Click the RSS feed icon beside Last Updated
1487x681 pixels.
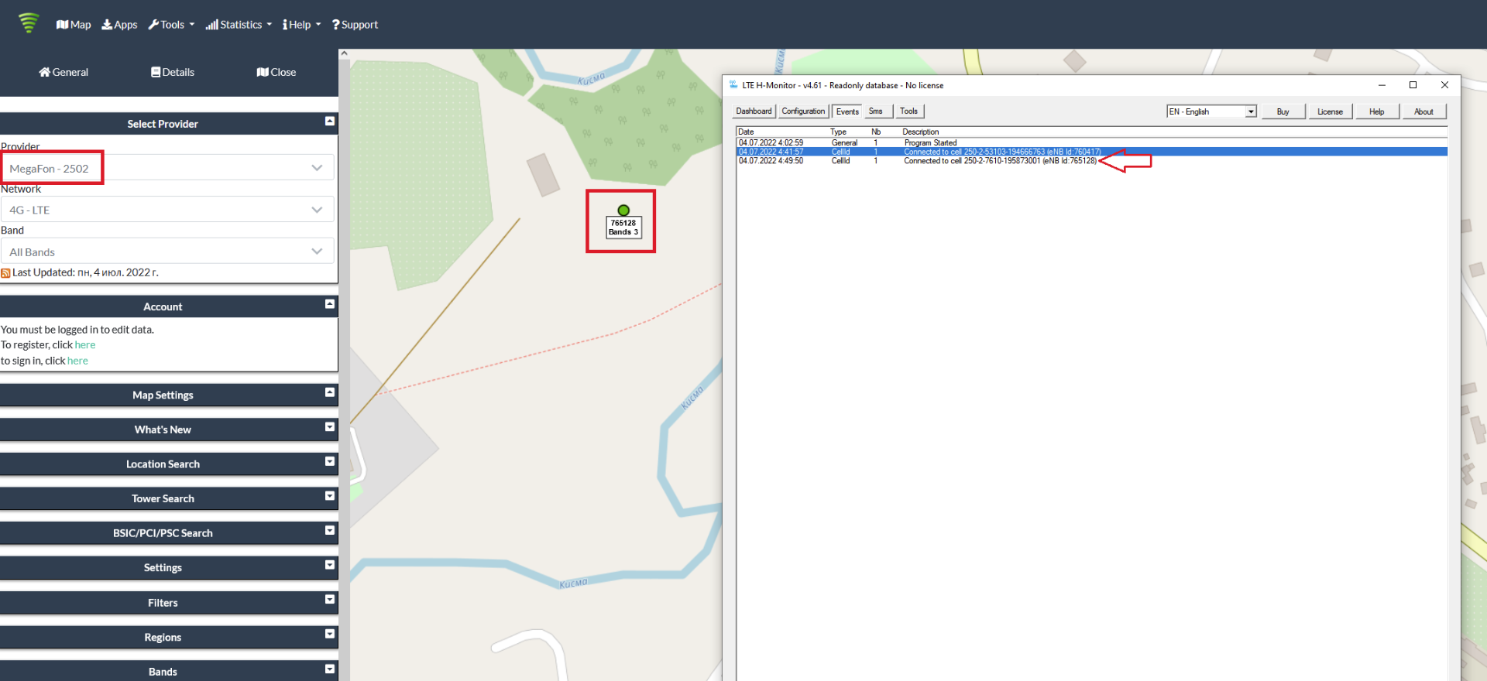click(x=5, y=273)
